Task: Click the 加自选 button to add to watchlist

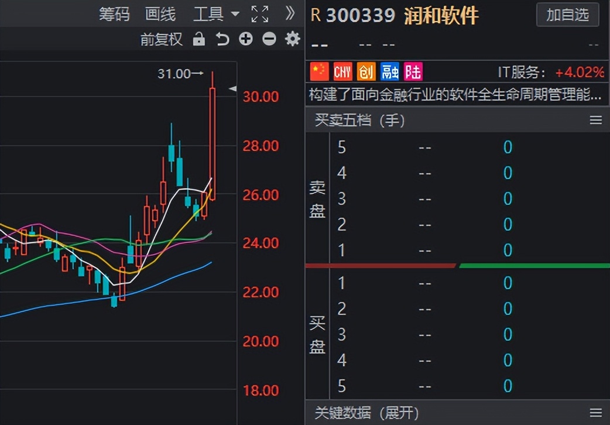Action: (x=567, y=15)
